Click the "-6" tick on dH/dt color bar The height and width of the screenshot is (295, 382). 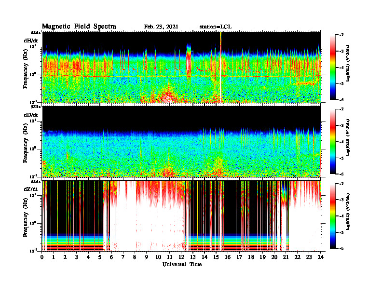click(341, 100)
